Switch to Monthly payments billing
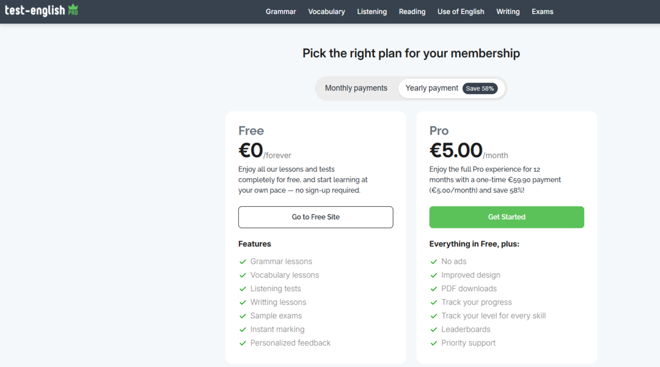The width and height of the screenshot is (660, 367). 356,88
